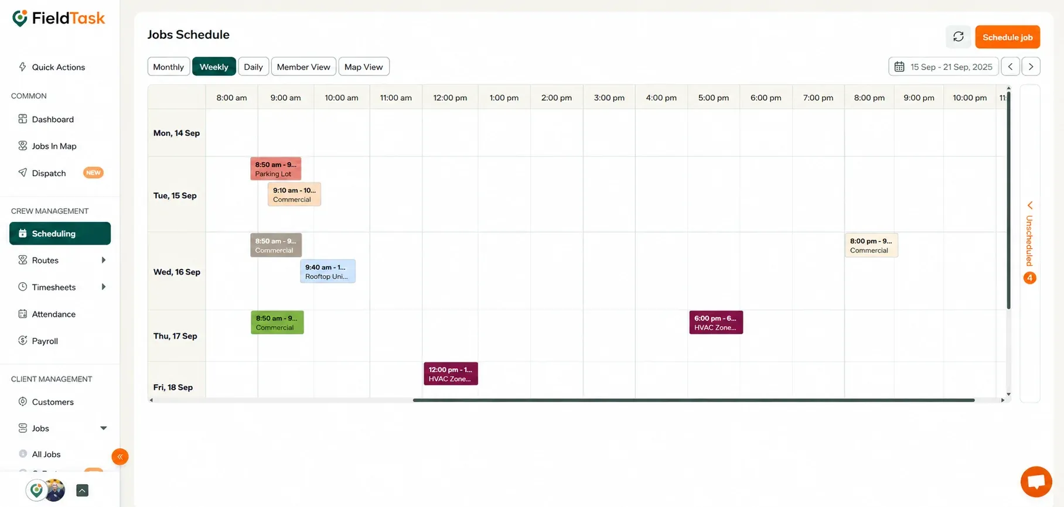The image size is (1064, 507).
Task: Click the Fri, 18 Sep row label
Action: [173, 387]
